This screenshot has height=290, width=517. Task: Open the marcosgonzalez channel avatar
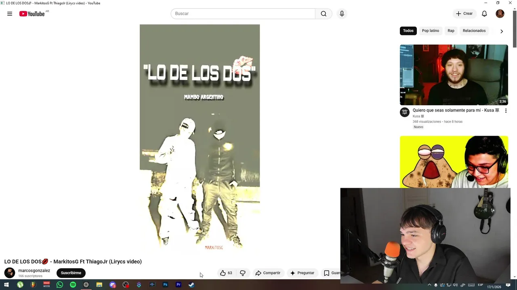click(x=10, y=273)
